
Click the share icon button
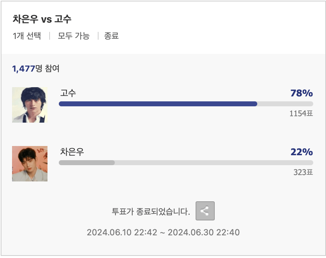point(205,211)
